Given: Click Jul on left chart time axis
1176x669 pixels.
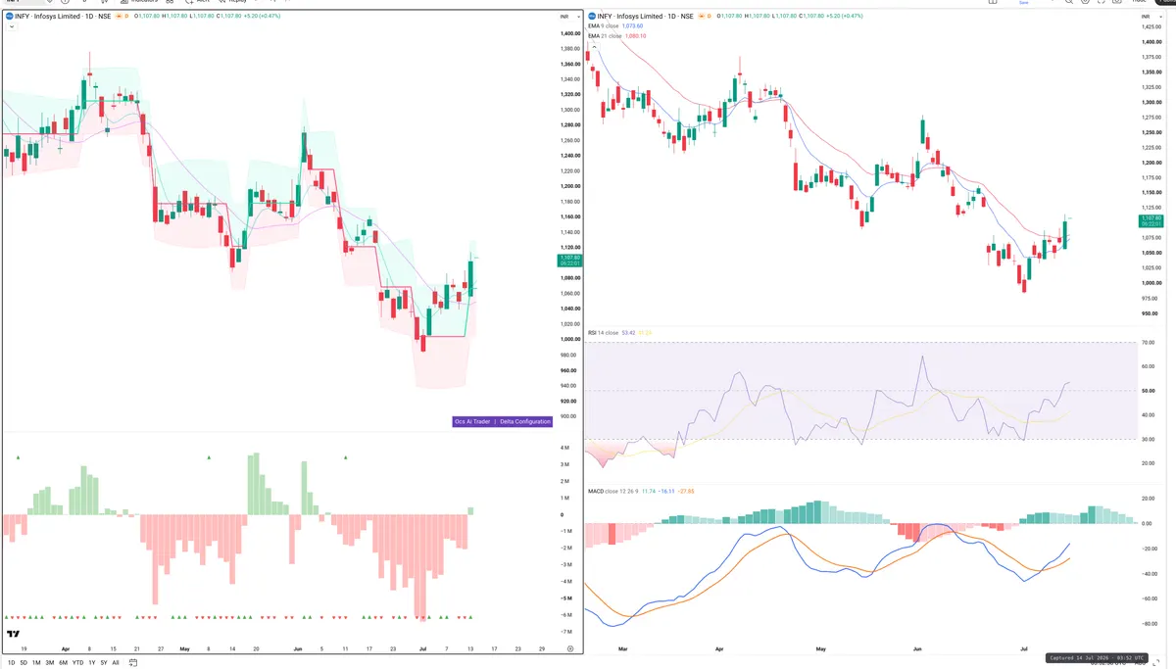Looking at the screenshot, I should tap(421, 648).
